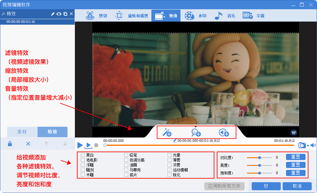Click the 应用到所有文件 button
Viewport: 317px width, 193px height.
click(224, 186)
